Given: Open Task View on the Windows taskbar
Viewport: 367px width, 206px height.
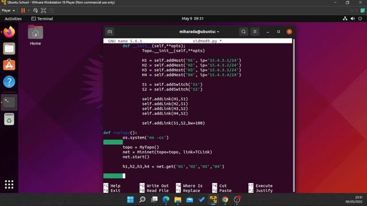Looking at the screenshot, I should click(154, 200).
